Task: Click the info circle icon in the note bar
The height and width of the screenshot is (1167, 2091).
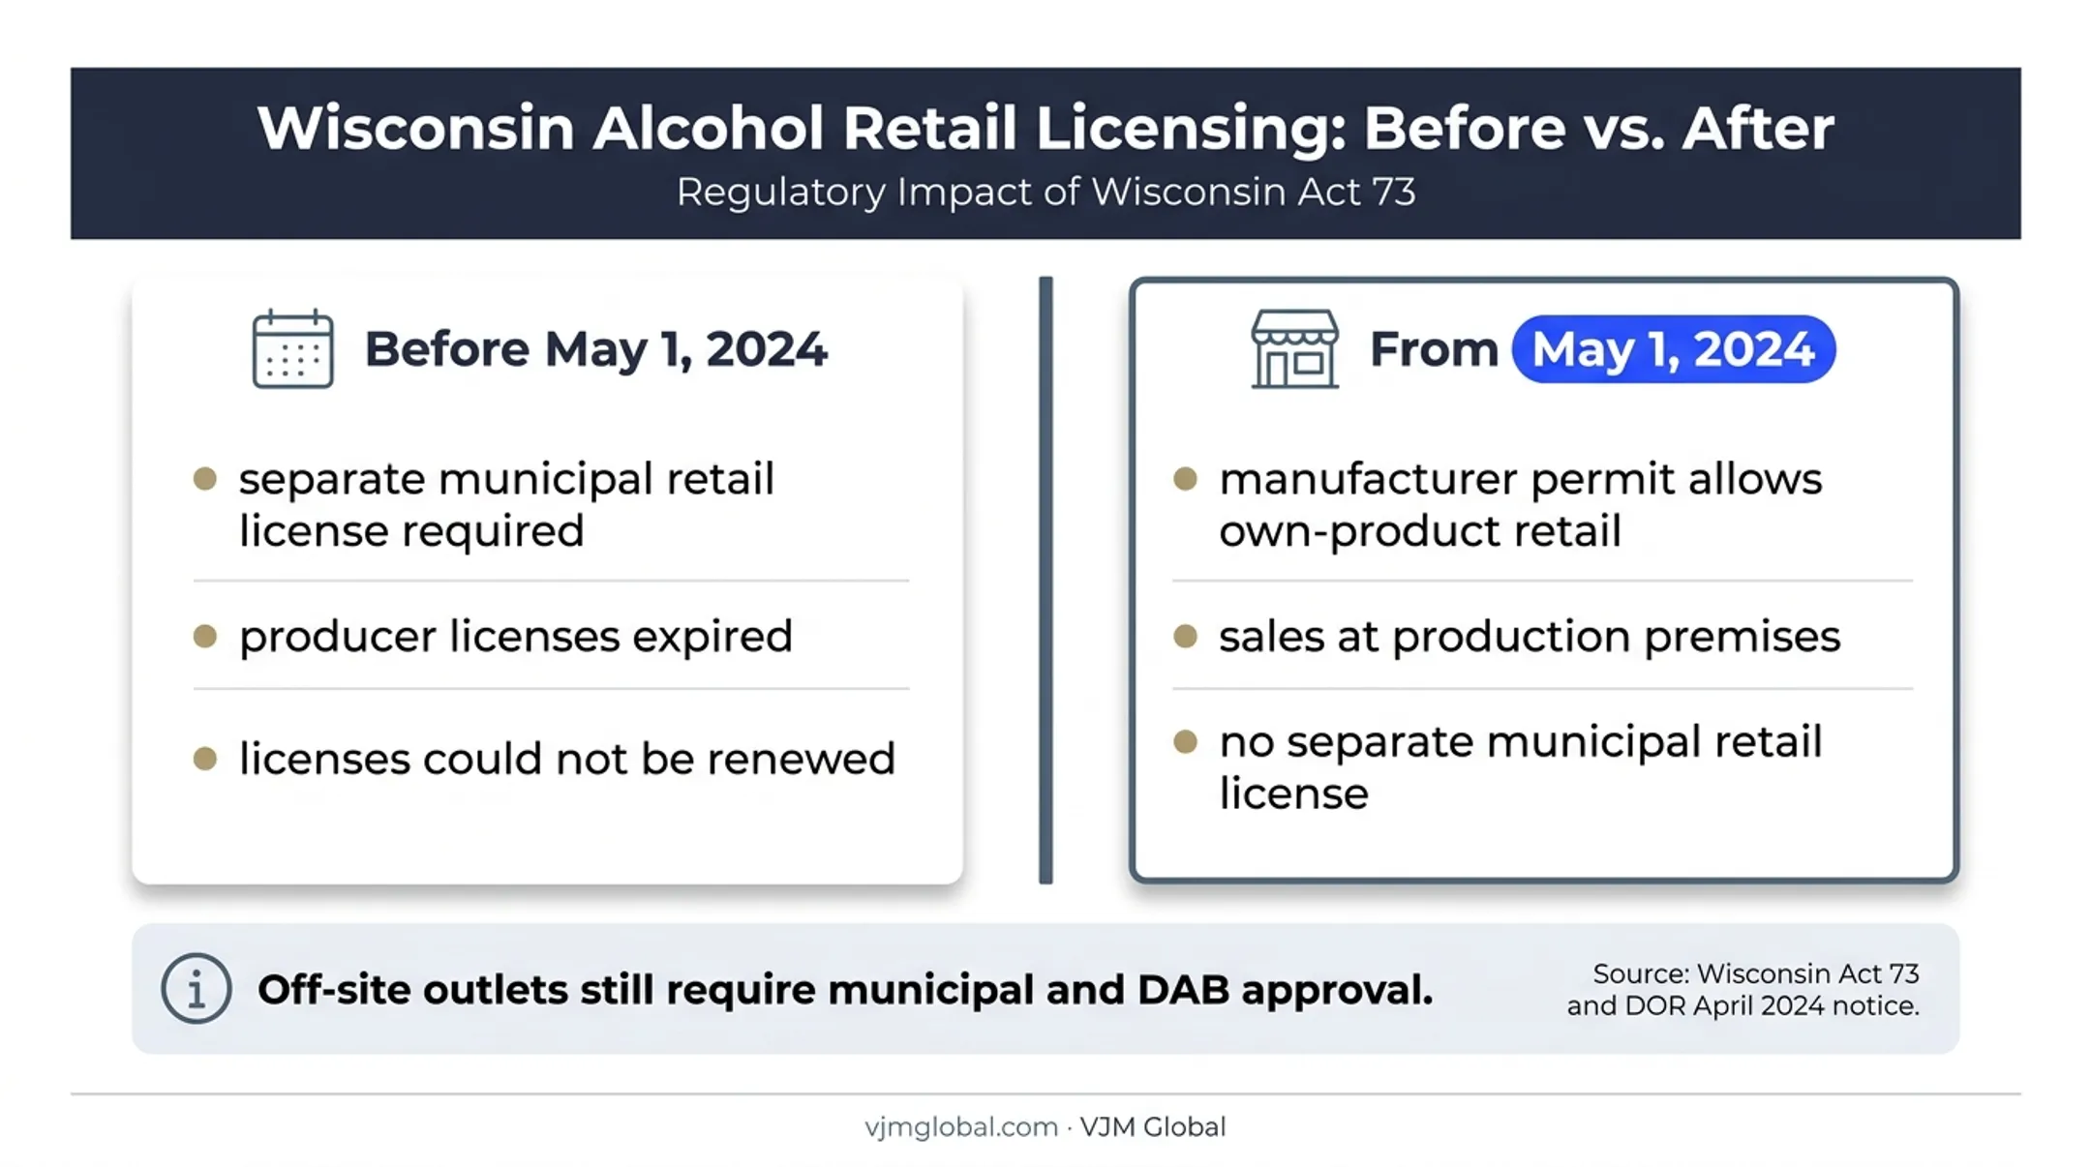Action: click(196, 989)
